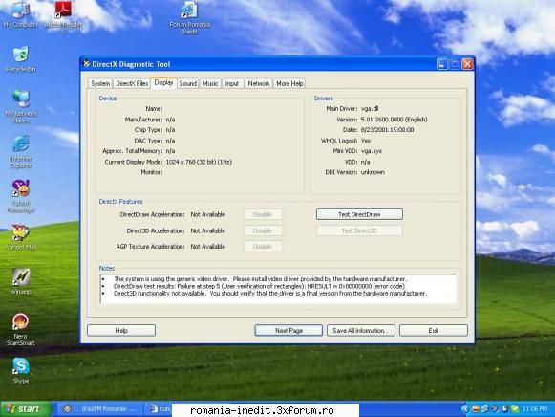The height and width of the screenshot is (417, 555).
Task: Go to the Input tab
Action: (x=232, y=83)
